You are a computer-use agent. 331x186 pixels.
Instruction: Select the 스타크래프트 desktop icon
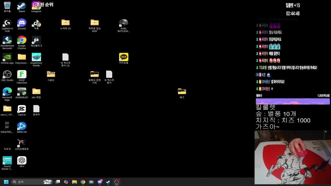[x=22, y=145]
